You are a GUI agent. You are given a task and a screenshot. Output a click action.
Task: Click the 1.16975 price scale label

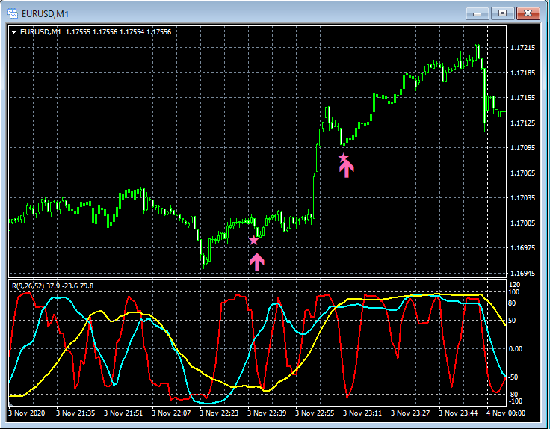click(522, 248)
